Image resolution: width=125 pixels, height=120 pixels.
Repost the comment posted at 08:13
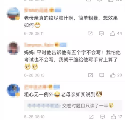coord(90,75)
